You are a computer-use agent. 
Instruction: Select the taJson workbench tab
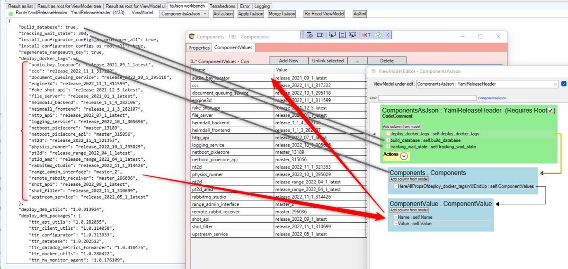[187, 6]
